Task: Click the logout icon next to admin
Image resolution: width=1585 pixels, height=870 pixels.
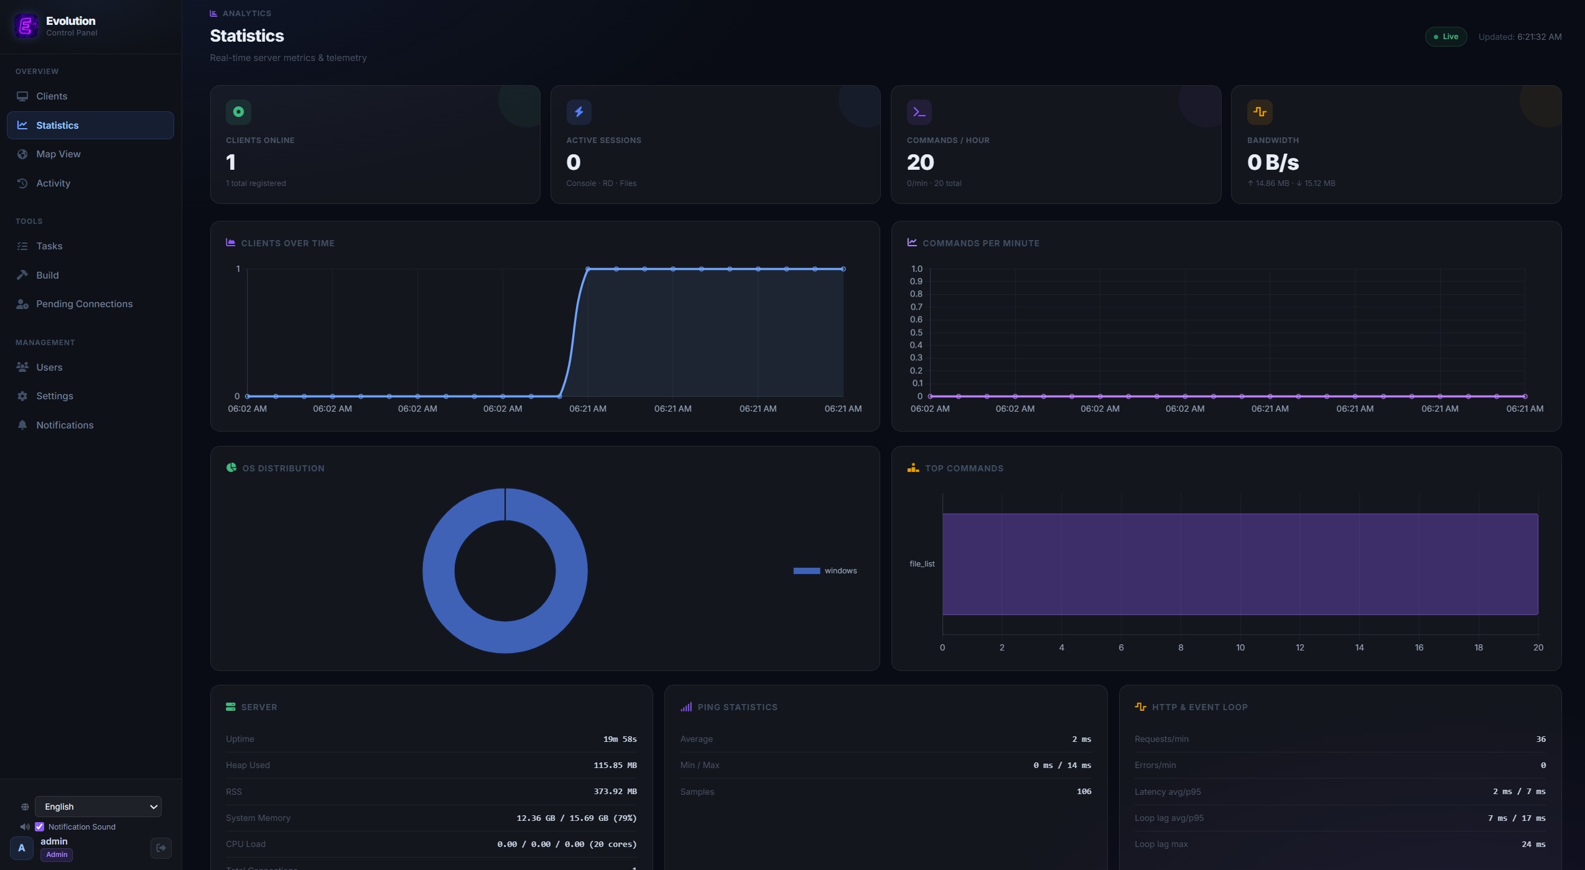Action: point(161,848)
